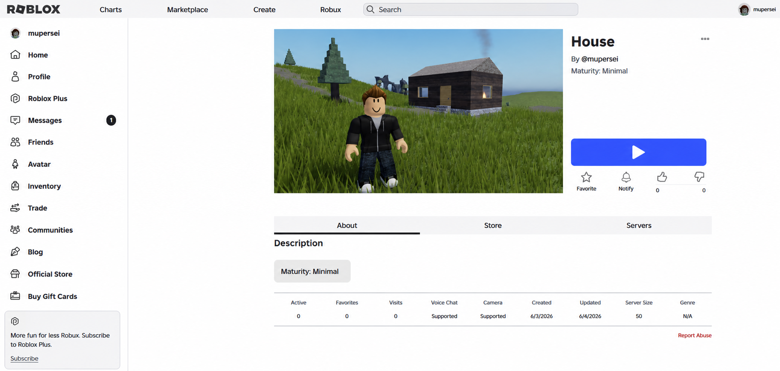Image resolution: width=780 pixels, height=371 pixels.
Task: Click the Roblox logo
Action: (33, 9)
